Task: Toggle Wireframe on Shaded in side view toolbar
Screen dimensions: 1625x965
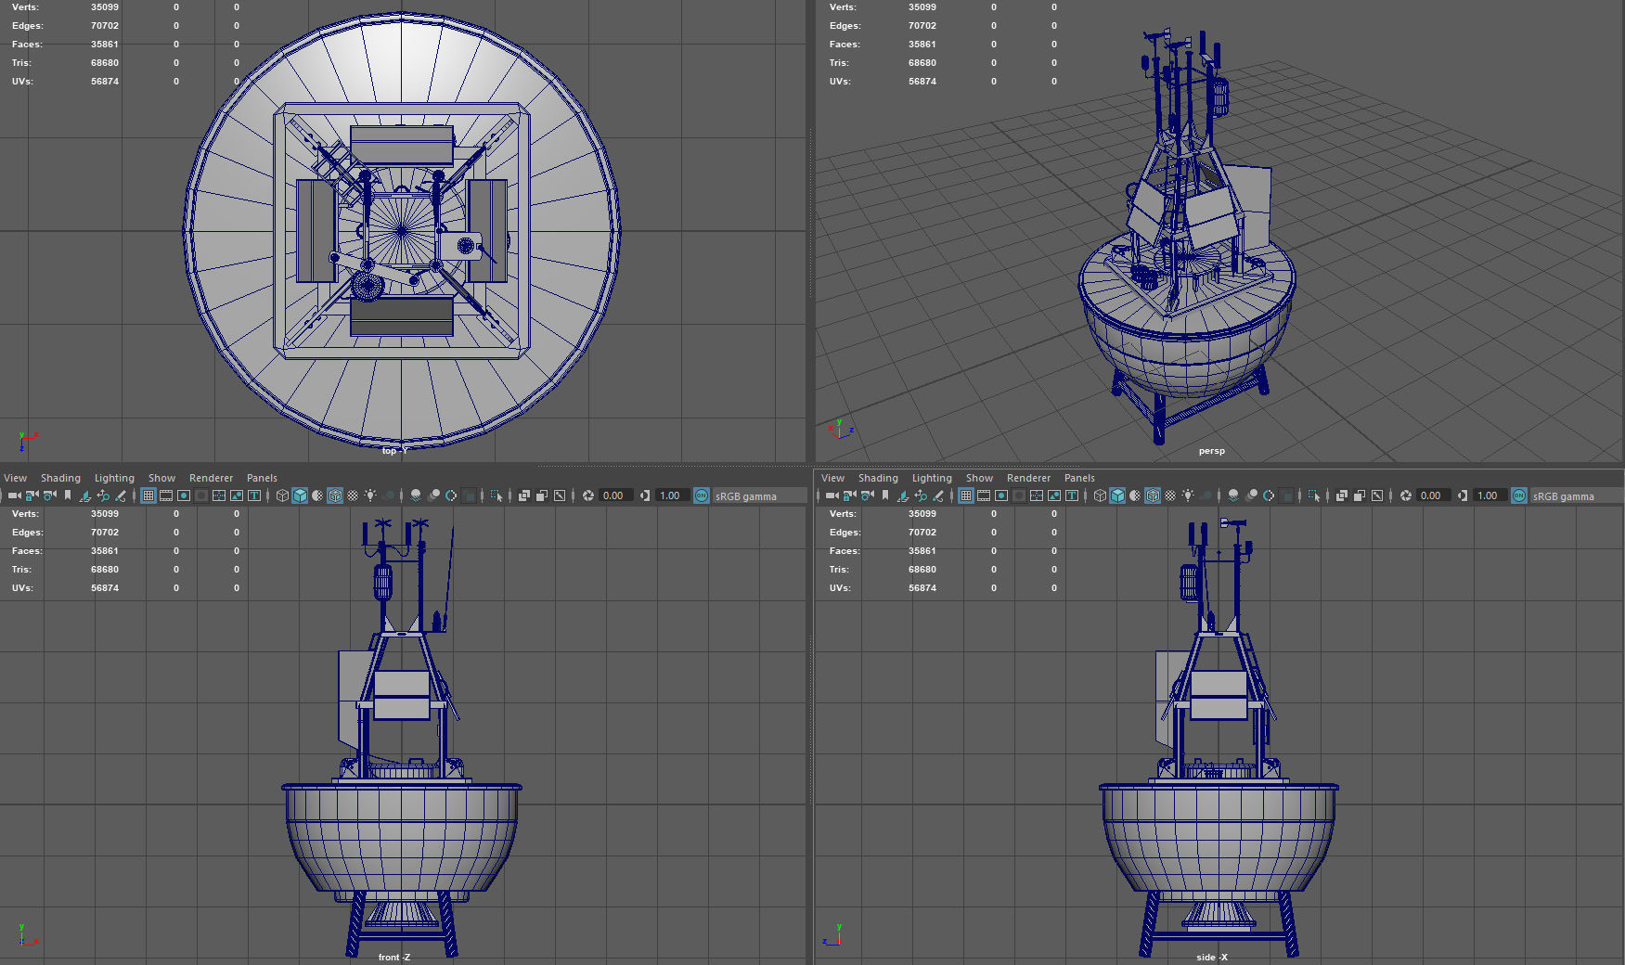Action: [x=1153, y=495]
